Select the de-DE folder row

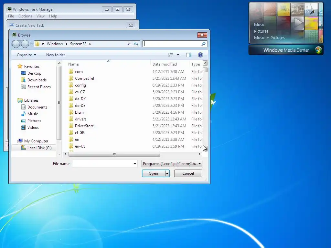[x=135, y=106]
